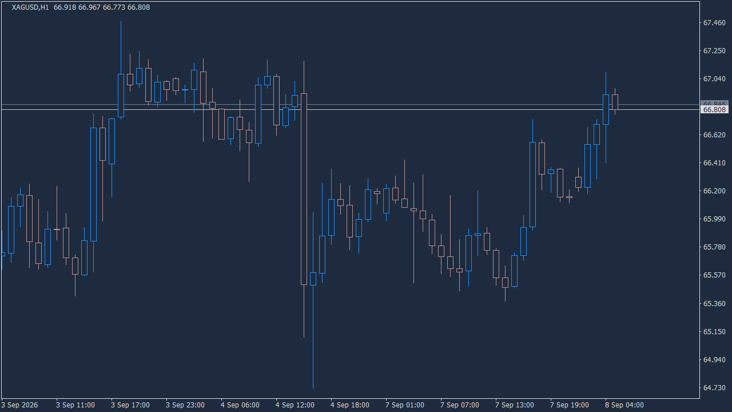Click the 66.410 price axis label

tap(714, 163)
